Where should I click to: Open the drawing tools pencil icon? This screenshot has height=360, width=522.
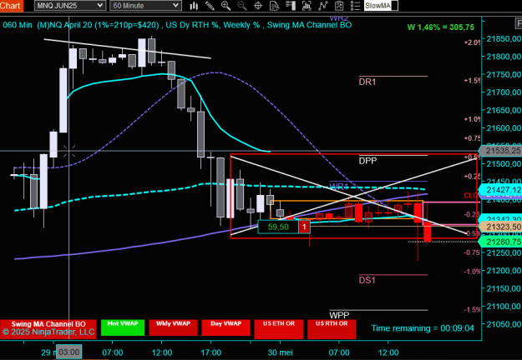pos(210,6)
